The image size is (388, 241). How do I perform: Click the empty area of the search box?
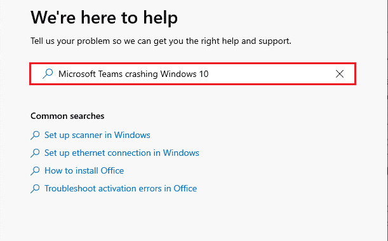pyautogui.click(x=271, y=74)
